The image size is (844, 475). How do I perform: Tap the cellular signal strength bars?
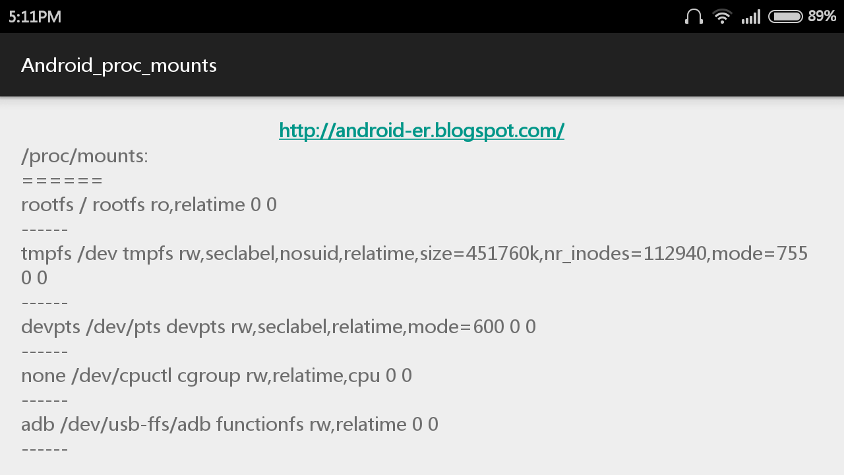(750, 16)
